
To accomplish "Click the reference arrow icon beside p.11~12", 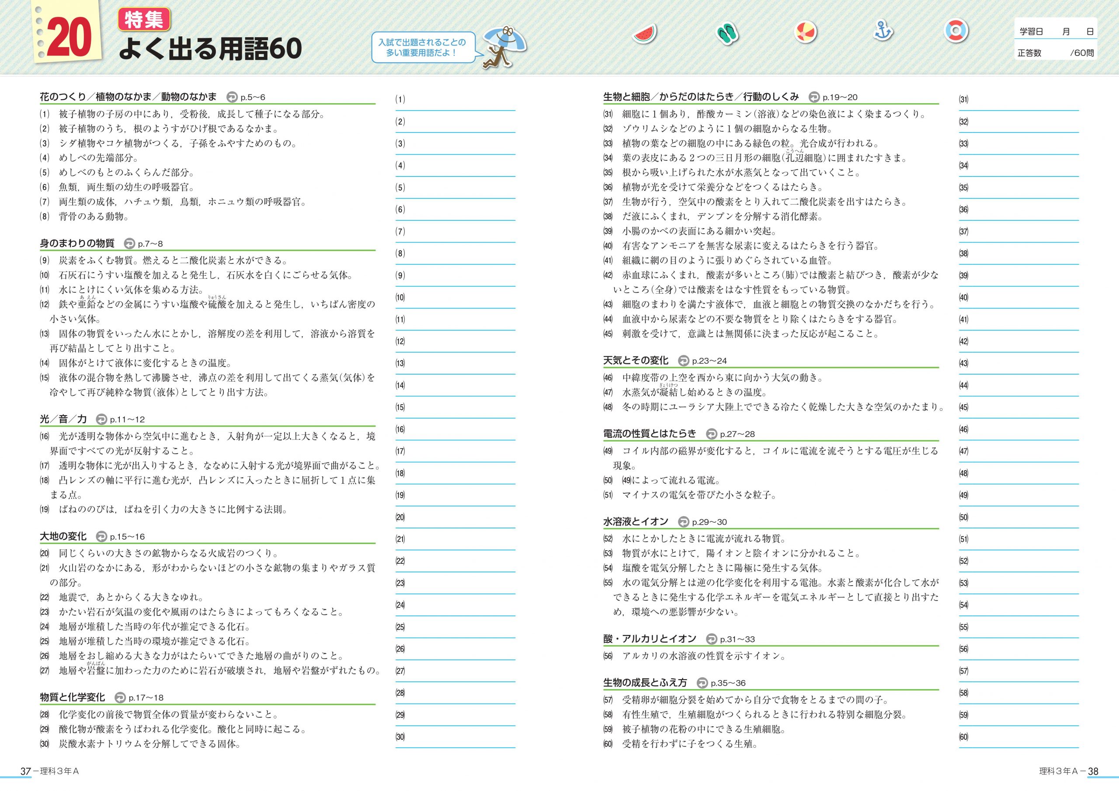I will (101, 419).
